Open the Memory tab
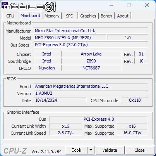This screenshot has height=156, width=156. [52, 16]
